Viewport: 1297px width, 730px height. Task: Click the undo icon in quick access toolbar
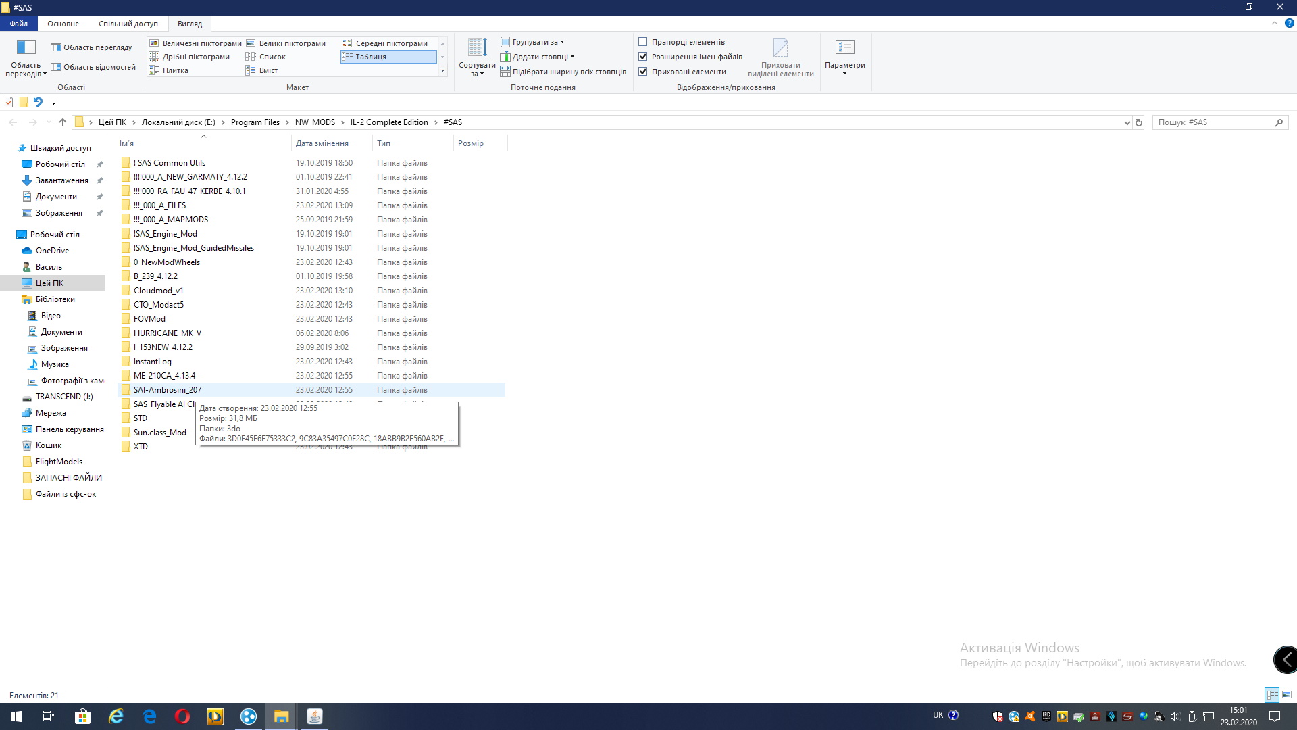(x=38, y=102)
